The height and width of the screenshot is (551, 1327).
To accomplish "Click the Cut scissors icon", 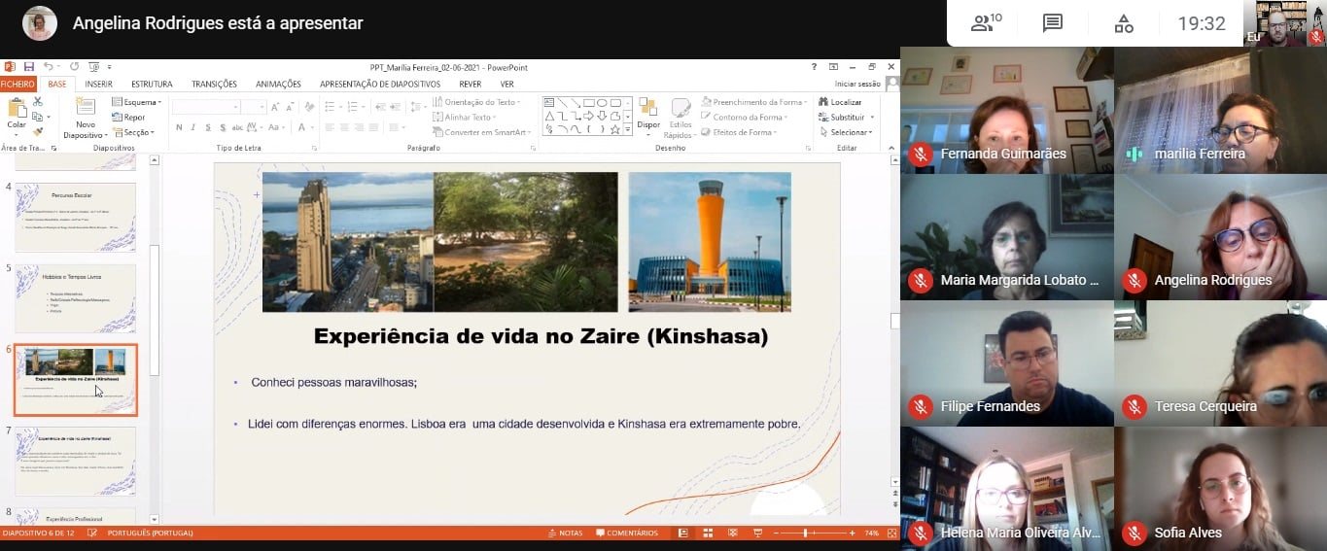I will [38, 101].
